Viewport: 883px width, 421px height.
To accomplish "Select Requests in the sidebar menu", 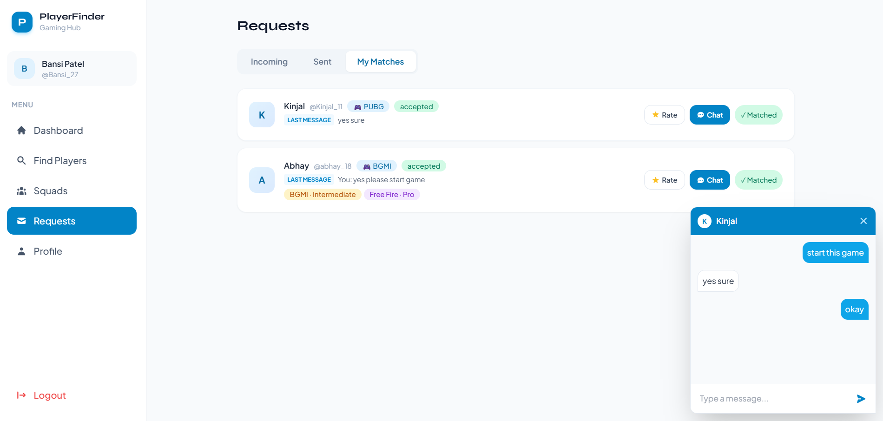I will (x=72, y=221).
